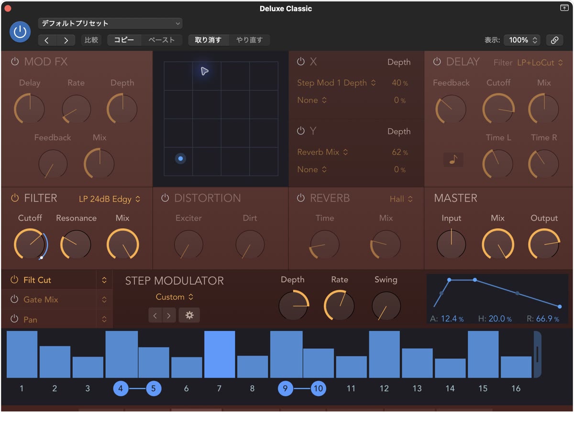Open the Reverb Mix target menu
Image resolution: width=574 pixels, height=445 pixels.
(322, 152)
